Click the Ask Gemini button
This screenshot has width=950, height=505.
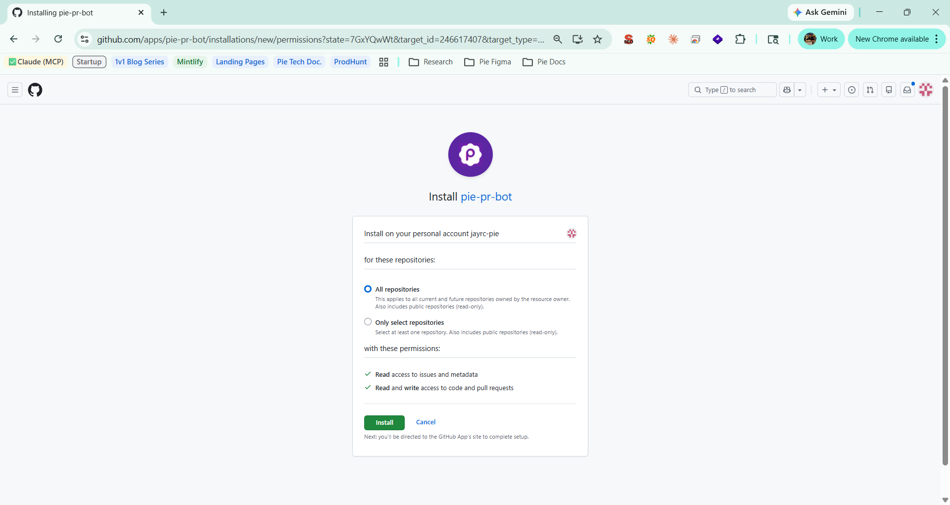(820, 12)
